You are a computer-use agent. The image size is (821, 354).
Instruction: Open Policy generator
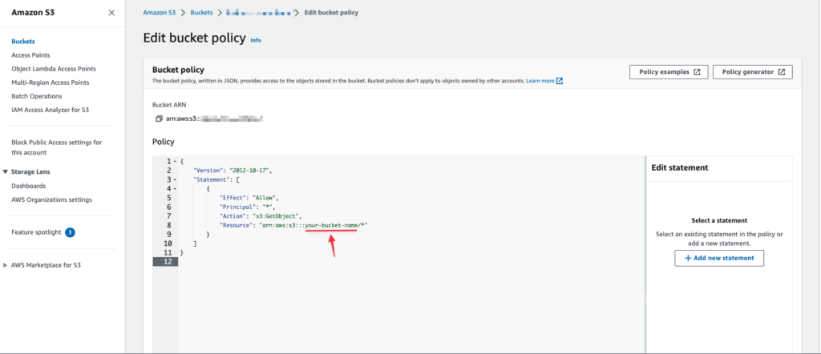coord(752,72)
